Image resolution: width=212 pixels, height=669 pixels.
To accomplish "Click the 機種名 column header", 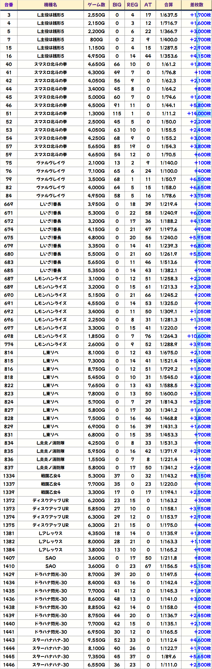I will pyautogui.click(x=51, y=5).
